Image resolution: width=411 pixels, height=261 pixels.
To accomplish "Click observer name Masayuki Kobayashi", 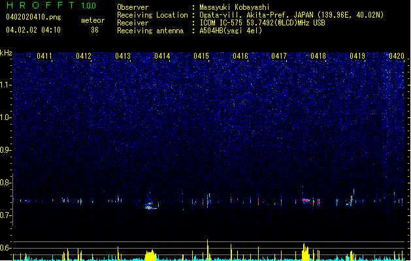I will (235, 7).
